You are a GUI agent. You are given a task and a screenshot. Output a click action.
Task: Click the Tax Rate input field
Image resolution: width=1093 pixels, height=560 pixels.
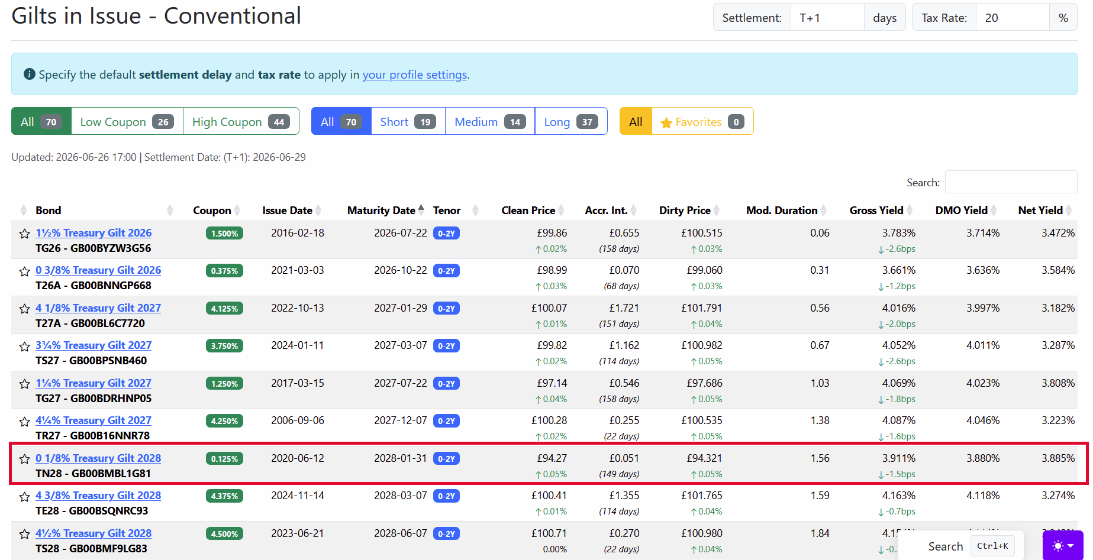(x=1013, y=18)
